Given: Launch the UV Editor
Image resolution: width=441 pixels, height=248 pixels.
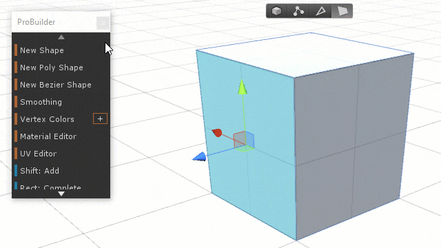Looking at the screenshot, I should [x=61, y=154].
